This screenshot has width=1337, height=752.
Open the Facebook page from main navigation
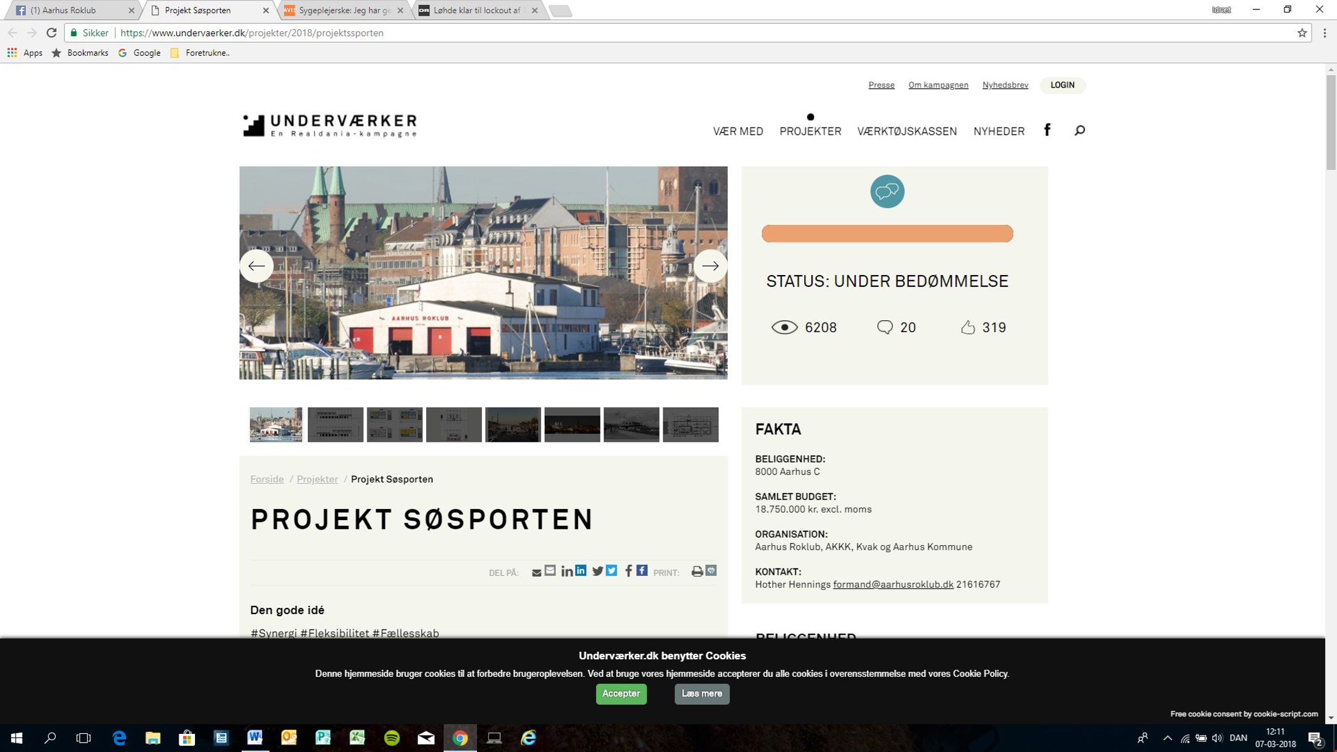pyautogui.click(x=1047, y=130)
